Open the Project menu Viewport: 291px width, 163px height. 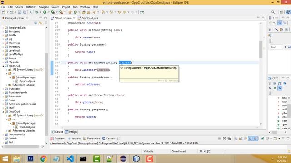[x=66, y=7]
